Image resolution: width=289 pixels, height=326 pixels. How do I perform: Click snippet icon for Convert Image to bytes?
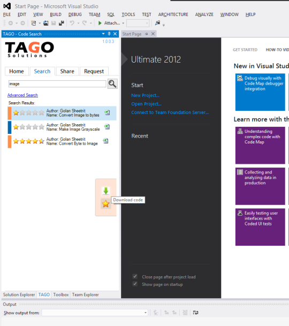pyautogui.click(x=107, y=112)
